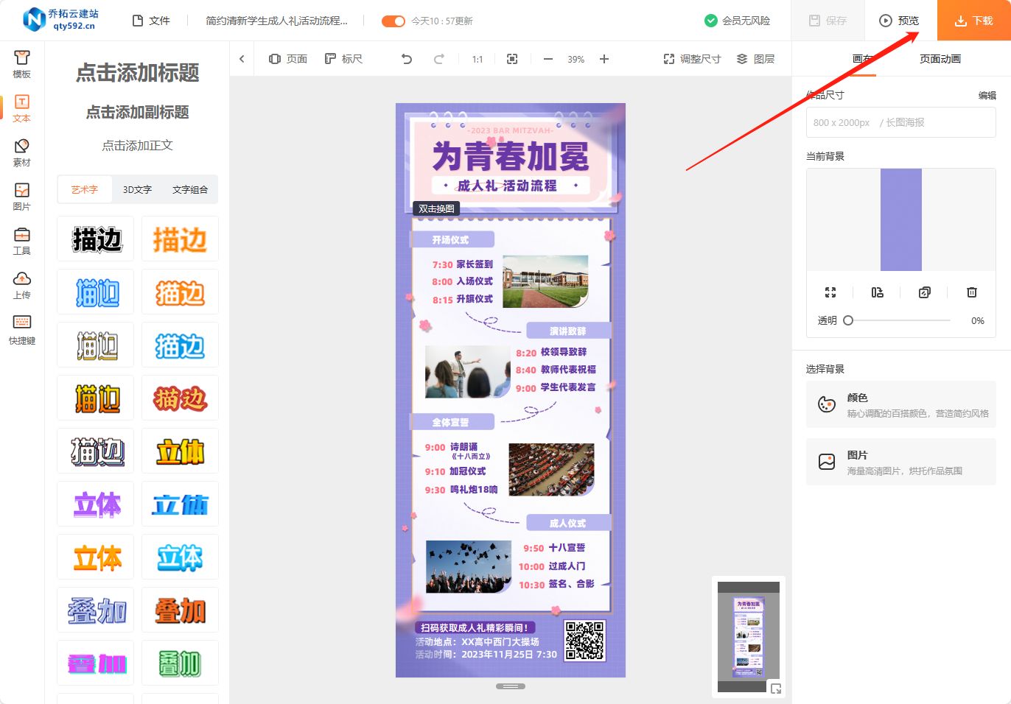This screenshot has width=1011, height=704.
Task: Click the school building photo on canvas
Action: (x=545, y=281)
